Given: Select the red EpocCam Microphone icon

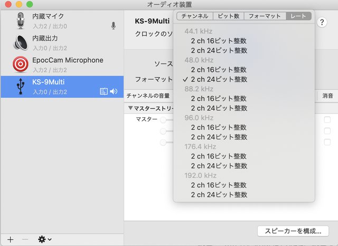Looking at the screenshot, I should tap(20, 64).
